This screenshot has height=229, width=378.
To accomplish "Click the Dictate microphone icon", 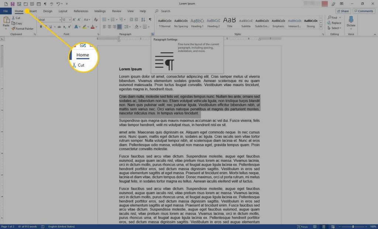I will point(351,20).
